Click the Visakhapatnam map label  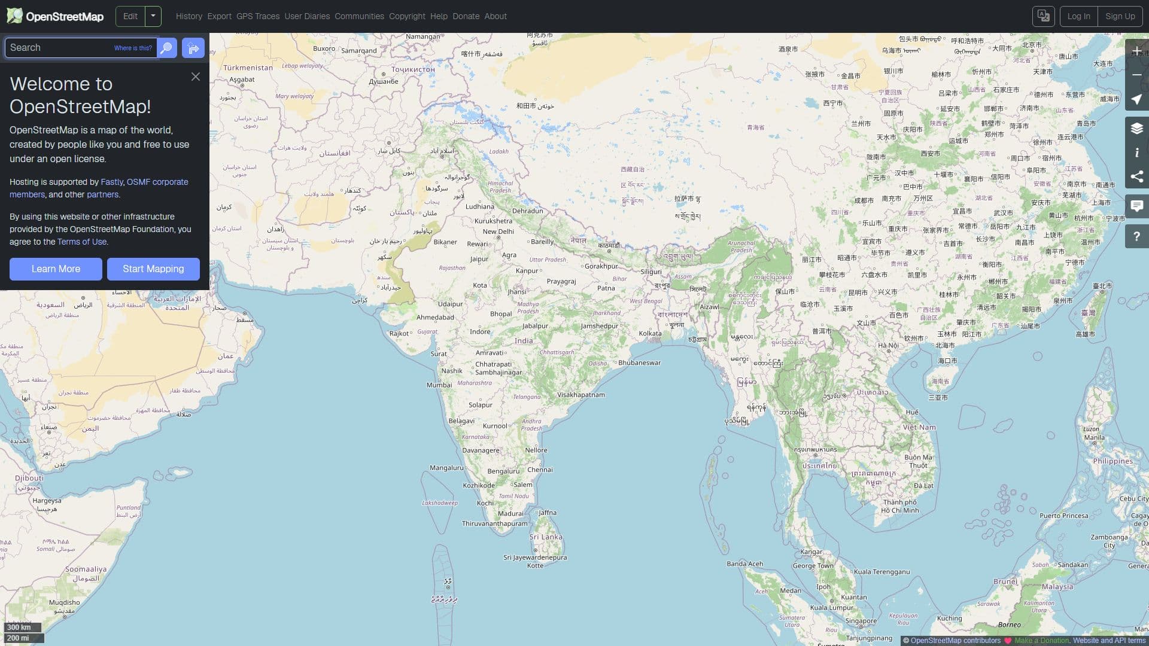click(x=580, y=395)
